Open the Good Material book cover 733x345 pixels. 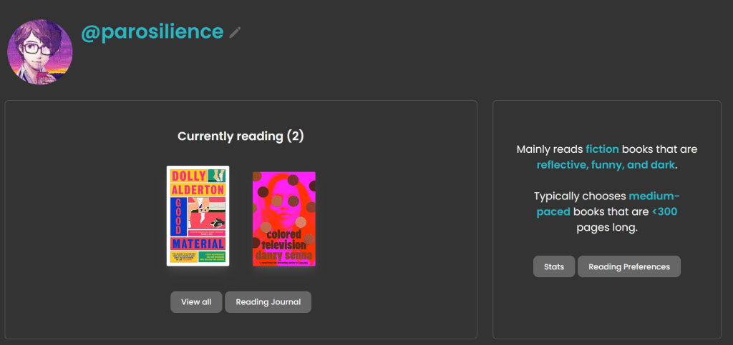click(x=198, y=216)
